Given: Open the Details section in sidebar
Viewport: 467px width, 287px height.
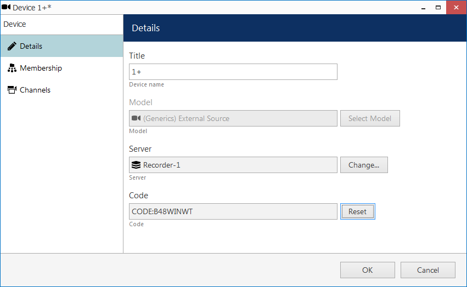Looking at the screenshot, I should (61, 46).
